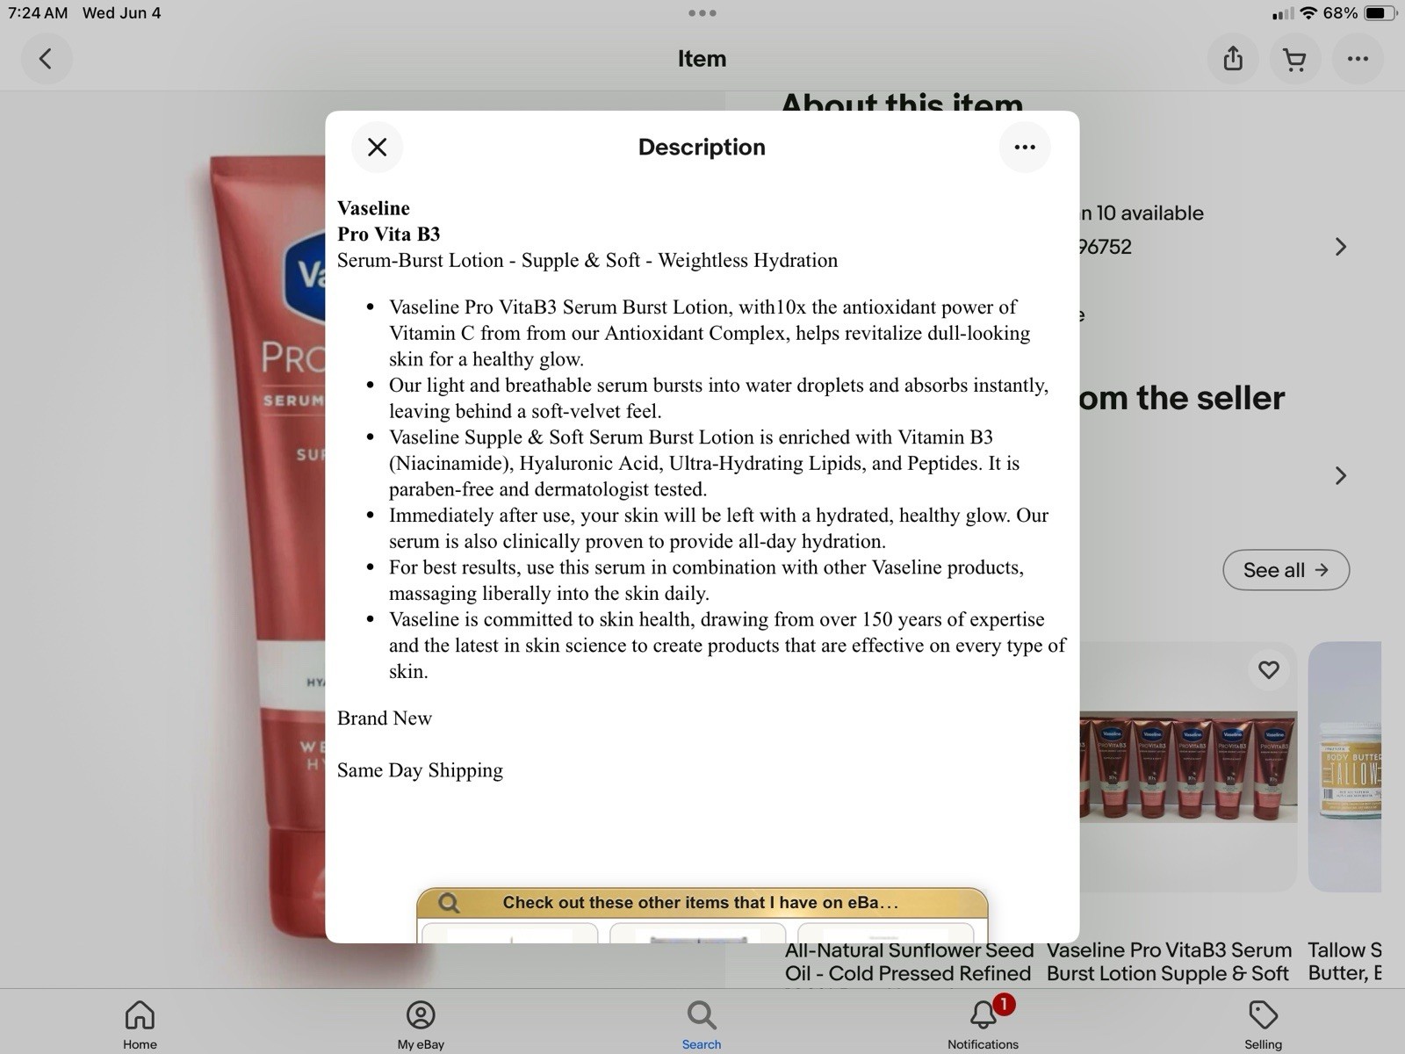The width and height of the screenshot is (1405, 1054).
Task: Close the Description dialog
Action: [377, 147]
